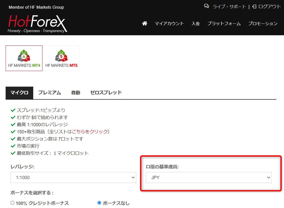
Task: Open ライブ・サポート link
Action: tap(229, 7)
